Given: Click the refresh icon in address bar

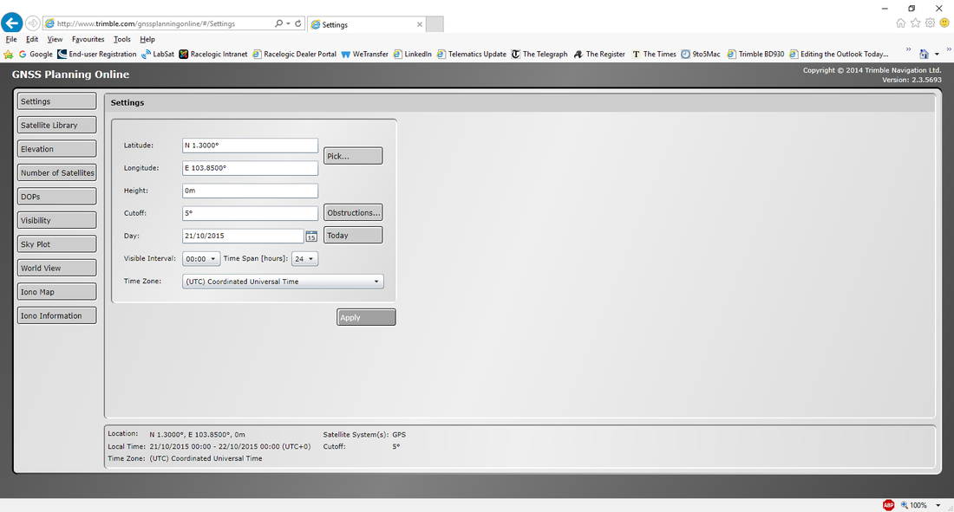Looking at the screenshot, I should [298, 24].
